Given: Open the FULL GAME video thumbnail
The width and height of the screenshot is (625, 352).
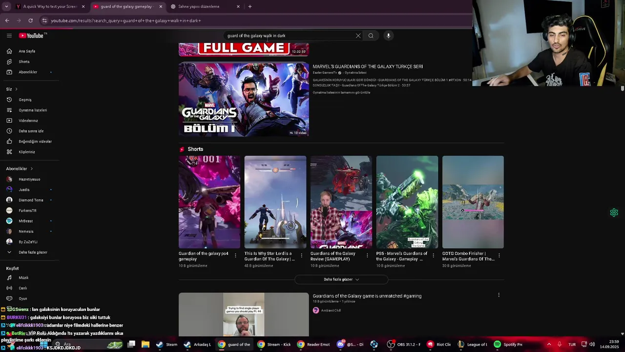Looking at the screenshot, I should (x=244, y=49).
